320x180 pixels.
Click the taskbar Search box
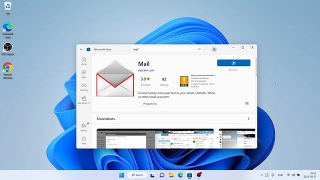click(137, 175)
